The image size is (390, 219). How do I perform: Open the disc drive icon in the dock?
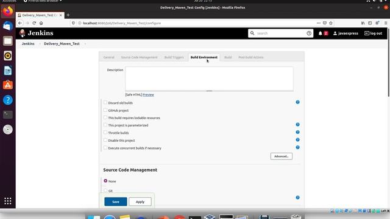click(8, 130)
